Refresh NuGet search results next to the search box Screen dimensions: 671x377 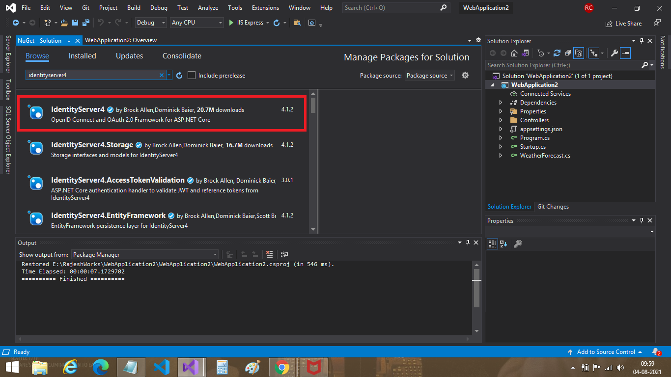179,75
